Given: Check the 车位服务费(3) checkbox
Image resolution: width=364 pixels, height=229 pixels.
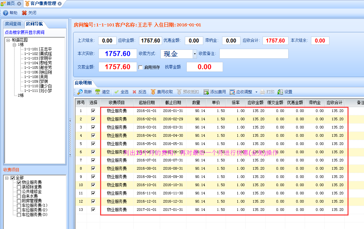Looking at the screenshot, I should tap(19, 215).
